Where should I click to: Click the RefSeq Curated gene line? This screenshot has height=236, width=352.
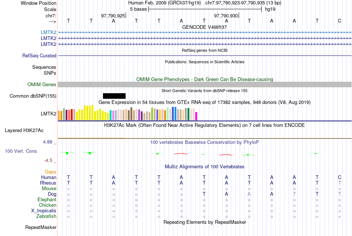point(205,55)
